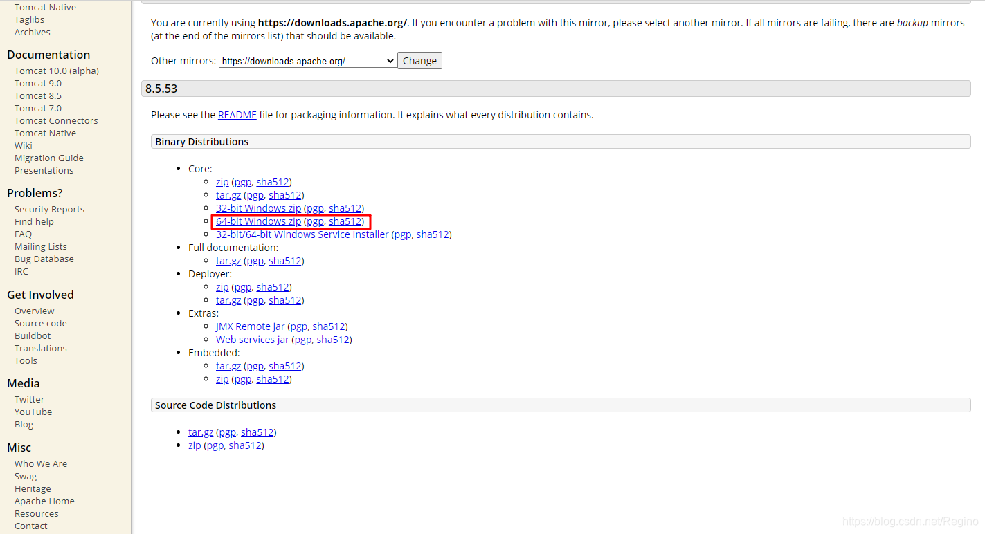Open sha512 for Web services jar

[333, 340]
